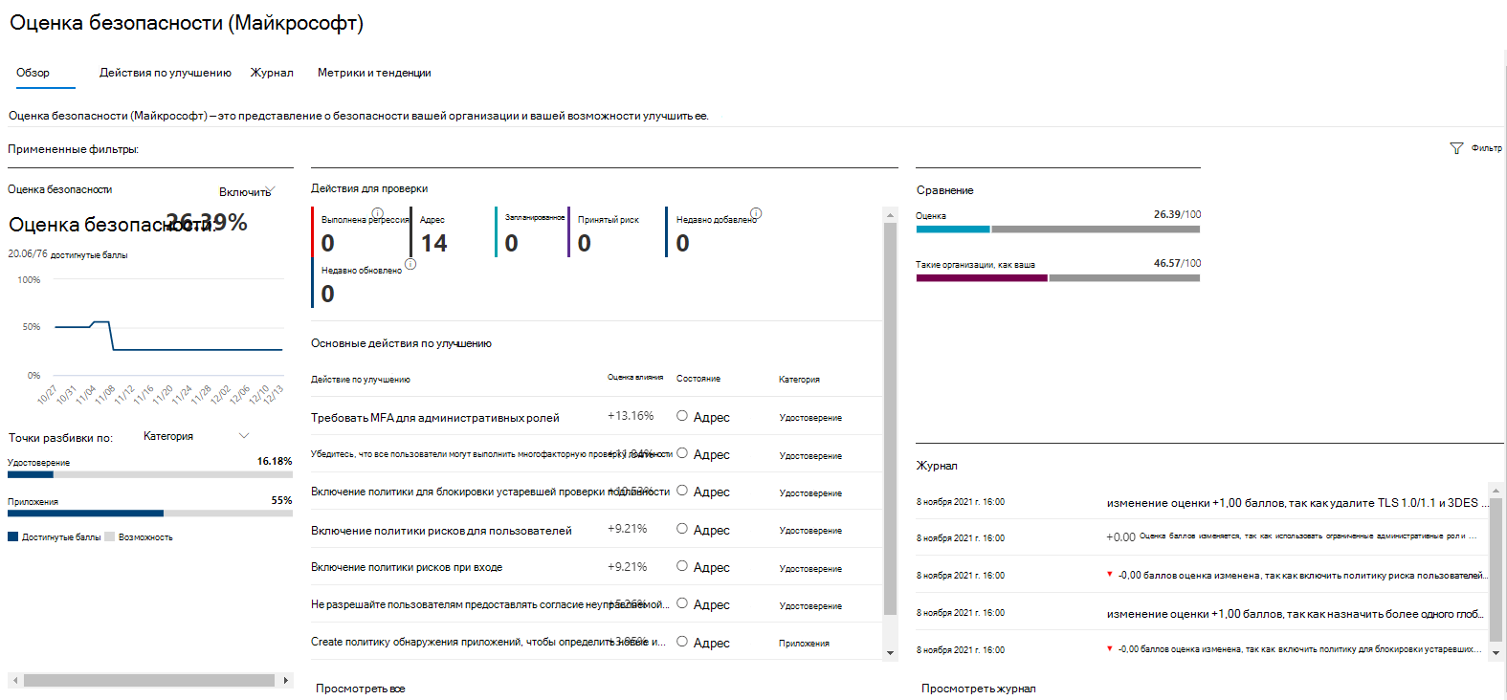The image size is (1507, 700).
Task: Open the Фильтр funnel icon
Action: 1456,148
